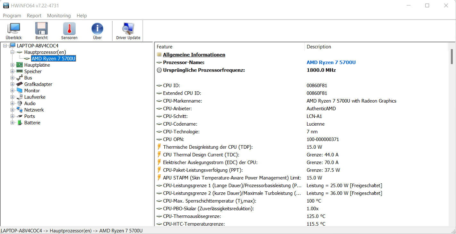
Task: Collapse the Hauptprozessor(en) node
Action: coord(12,52)
